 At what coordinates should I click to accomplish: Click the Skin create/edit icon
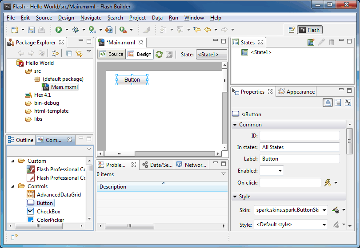(336, 210)
